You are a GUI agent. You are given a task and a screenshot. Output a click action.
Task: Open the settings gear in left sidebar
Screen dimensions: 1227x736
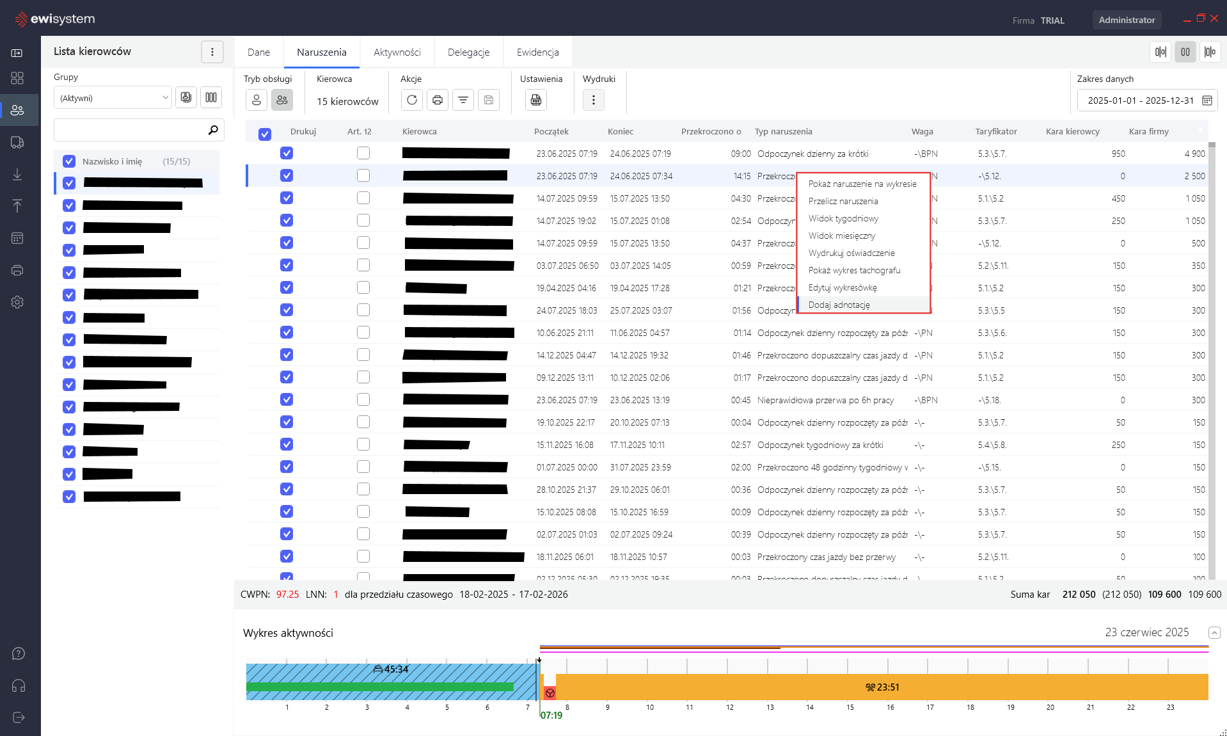17,302
